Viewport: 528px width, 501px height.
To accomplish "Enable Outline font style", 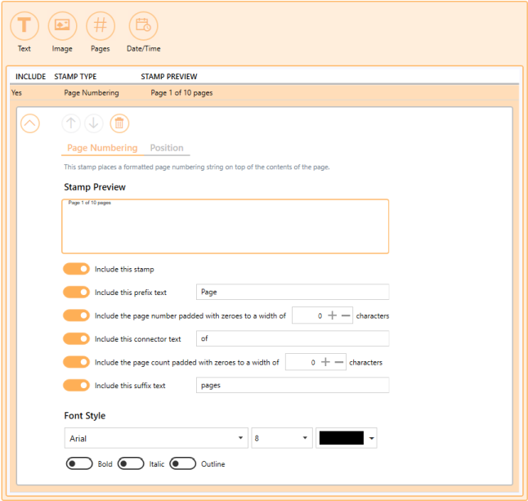I will [x=183, y=463].
